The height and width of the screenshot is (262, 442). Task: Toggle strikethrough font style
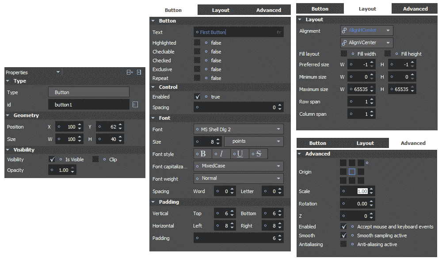tap(259, 154)
